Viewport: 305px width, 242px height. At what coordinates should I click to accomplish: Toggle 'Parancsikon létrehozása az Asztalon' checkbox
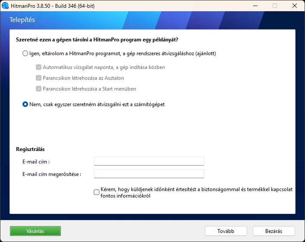click(x=38, y=78)
